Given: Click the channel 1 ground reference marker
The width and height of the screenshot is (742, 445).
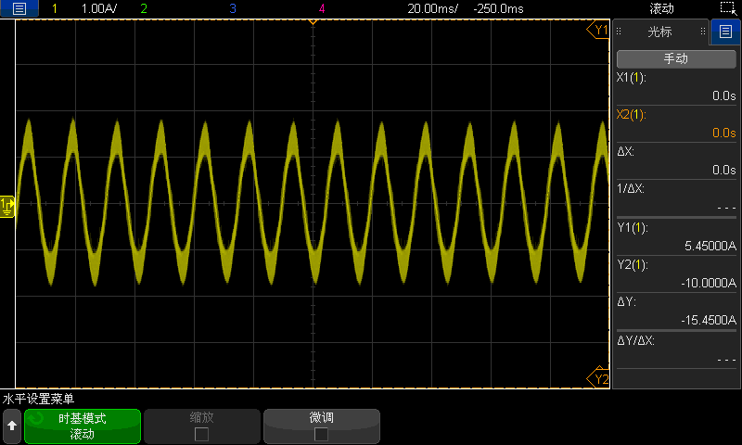Looking at the screenshot, I should 7,205.
